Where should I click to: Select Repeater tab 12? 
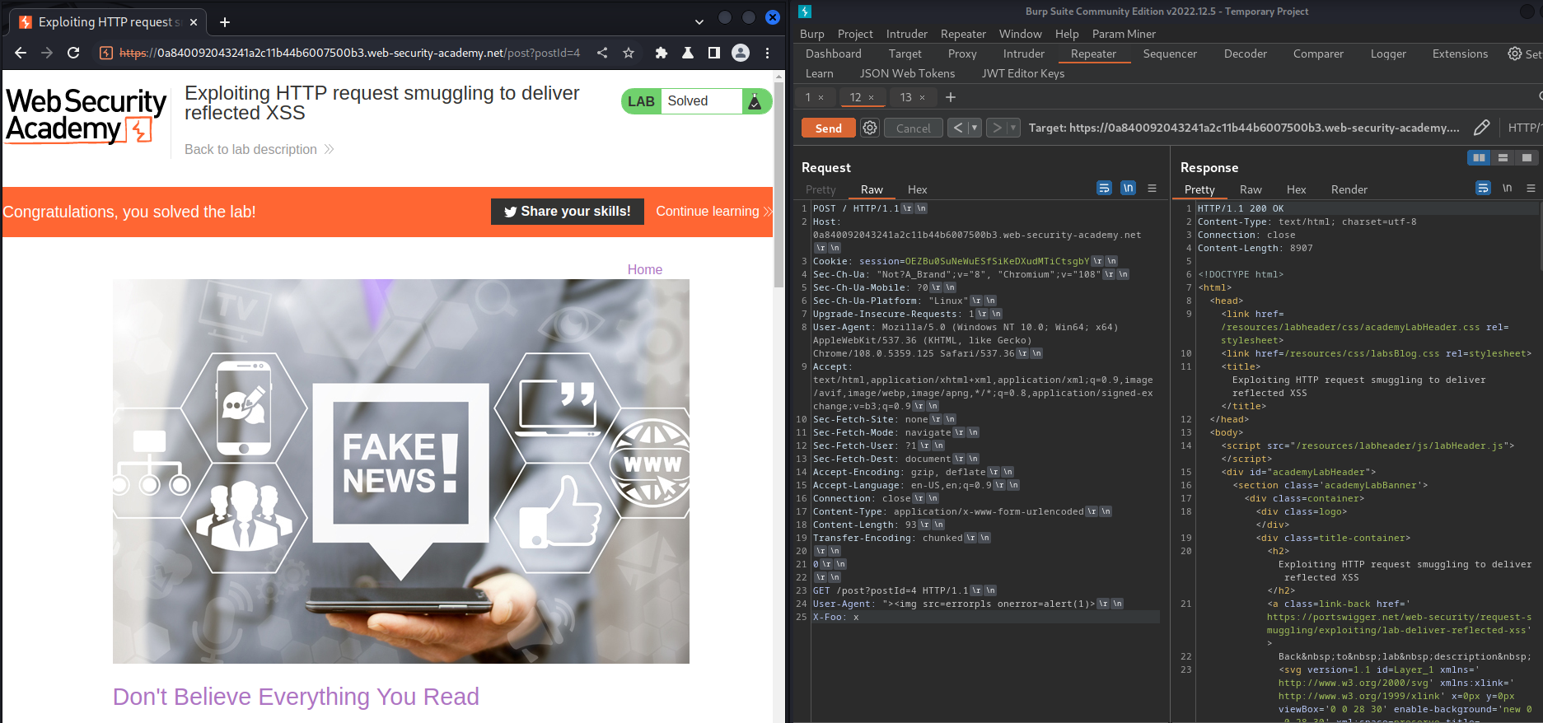(855, 97)
